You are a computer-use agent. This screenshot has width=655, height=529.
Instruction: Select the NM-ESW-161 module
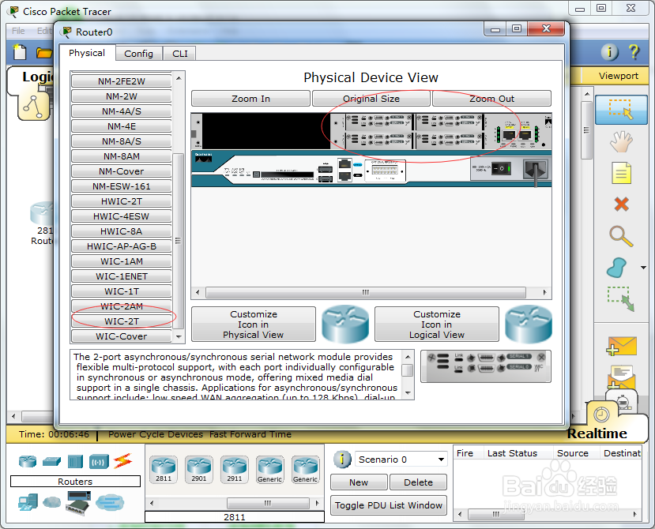121,186
